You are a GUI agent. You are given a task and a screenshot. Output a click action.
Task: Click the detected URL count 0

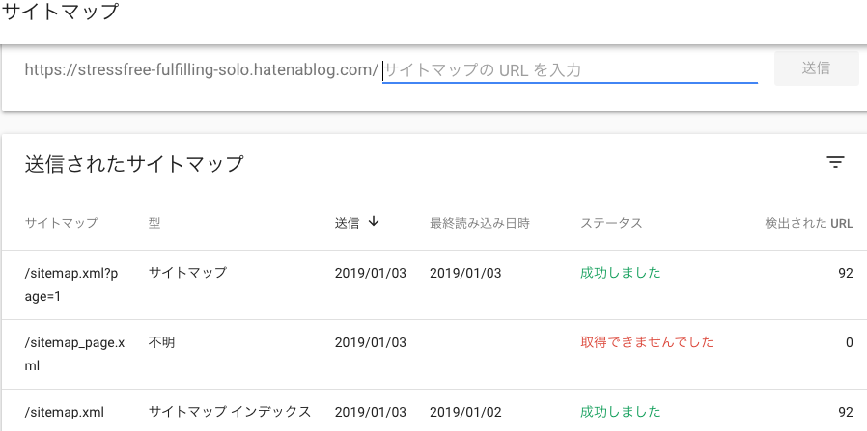pos(850,342)
